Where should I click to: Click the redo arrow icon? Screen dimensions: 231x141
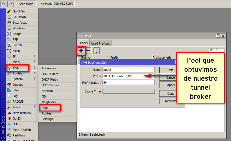tap(10, 4)
